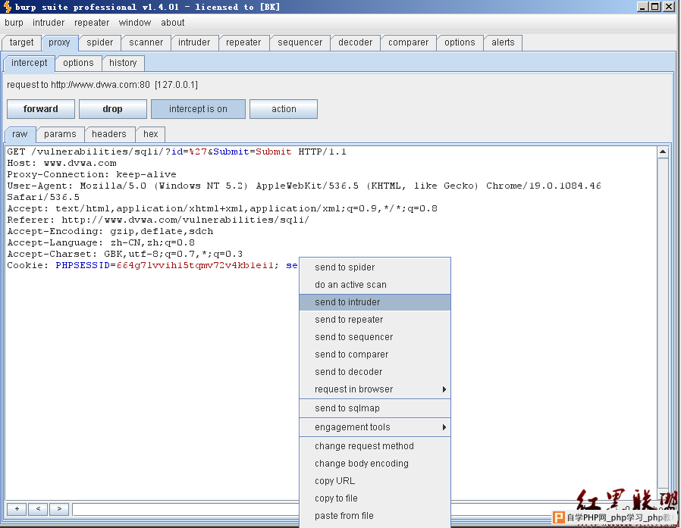Click the Referer header line
Image resolution: width=681 pixels, height=528 pixels.
coord(158,220)
